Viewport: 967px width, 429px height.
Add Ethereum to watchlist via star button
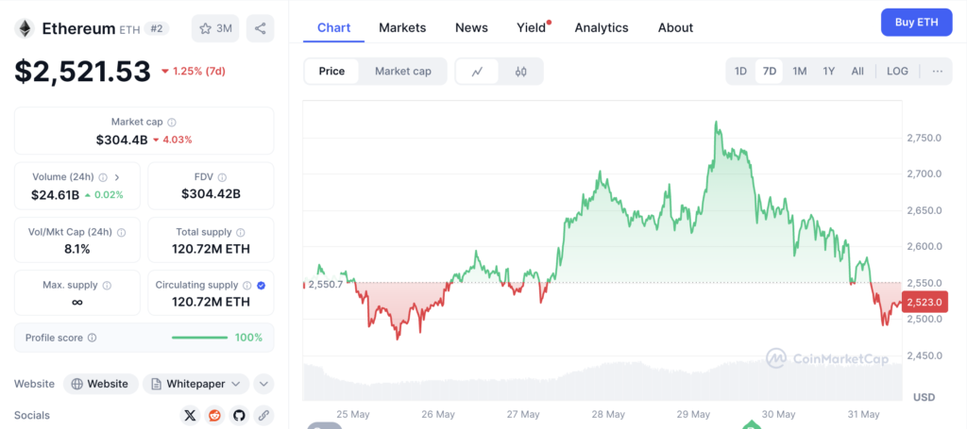pos(215,28)
